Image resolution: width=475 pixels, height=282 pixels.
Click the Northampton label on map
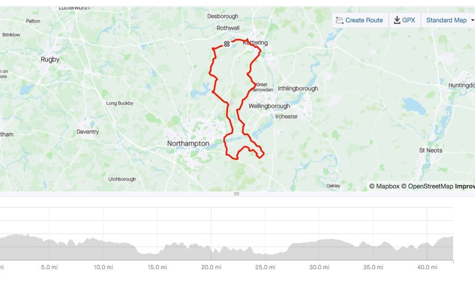pyautogui.click(x=188, y=144)
